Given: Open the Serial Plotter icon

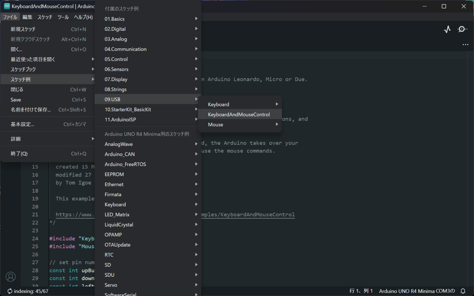Looking at the screenshot, I should coord(447,29).
